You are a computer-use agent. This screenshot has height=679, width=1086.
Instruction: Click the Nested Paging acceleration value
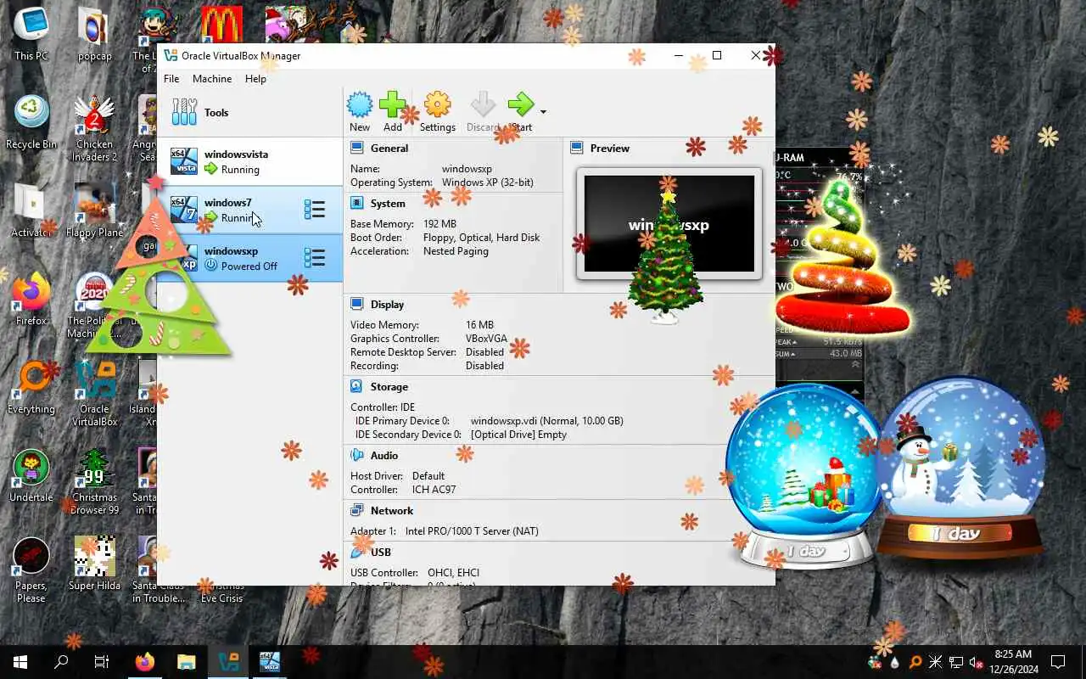click(x=456, y=251)
